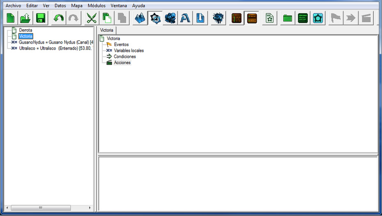
Task: Select the Victoria root node in the detail tree
Action: point(113,38)
